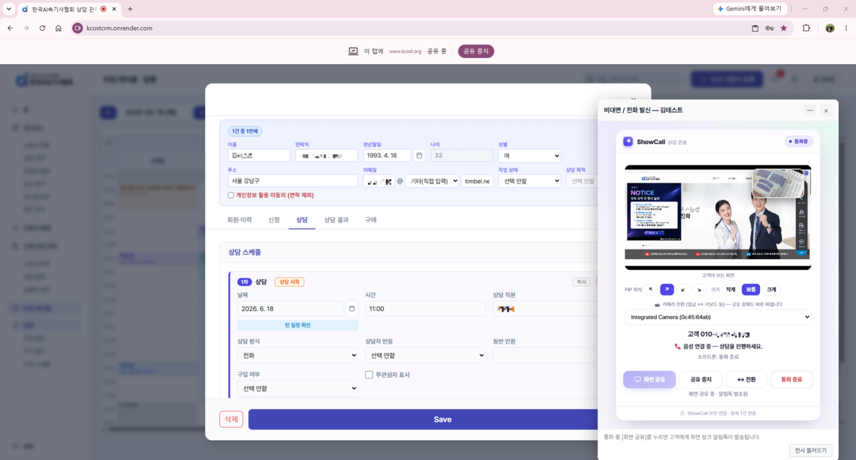
Task: Open 직업 상태 dropdown
Action: pyautogui.click(x=530, y=181)
